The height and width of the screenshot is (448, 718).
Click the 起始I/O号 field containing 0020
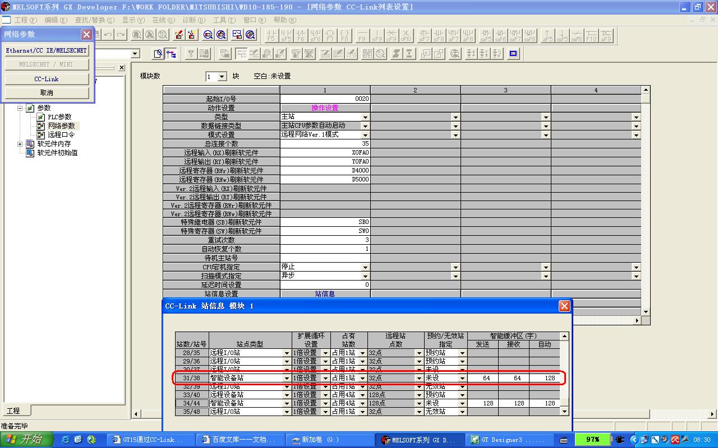[x=325, y=99]
